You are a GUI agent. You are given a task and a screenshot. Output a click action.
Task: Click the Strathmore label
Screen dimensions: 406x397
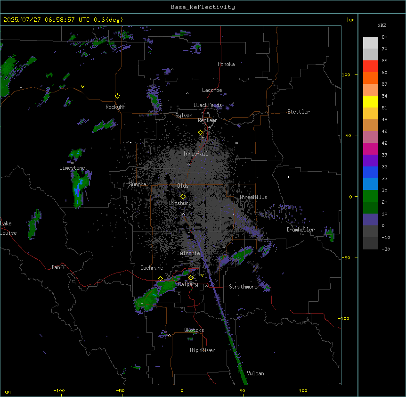[243, 287]
